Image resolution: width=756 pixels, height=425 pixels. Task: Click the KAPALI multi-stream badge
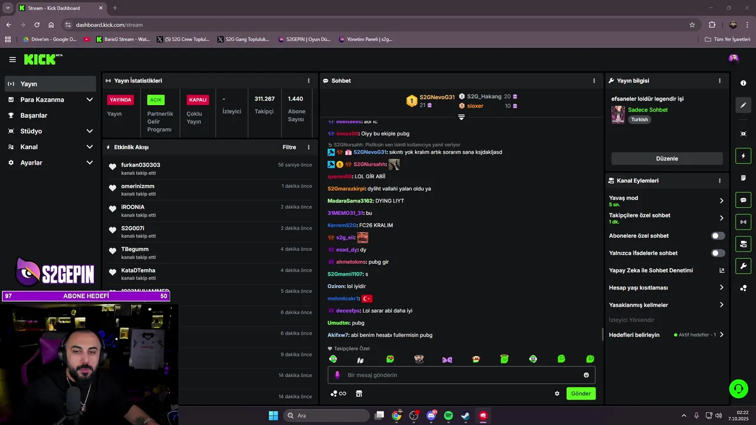point(198,100)
